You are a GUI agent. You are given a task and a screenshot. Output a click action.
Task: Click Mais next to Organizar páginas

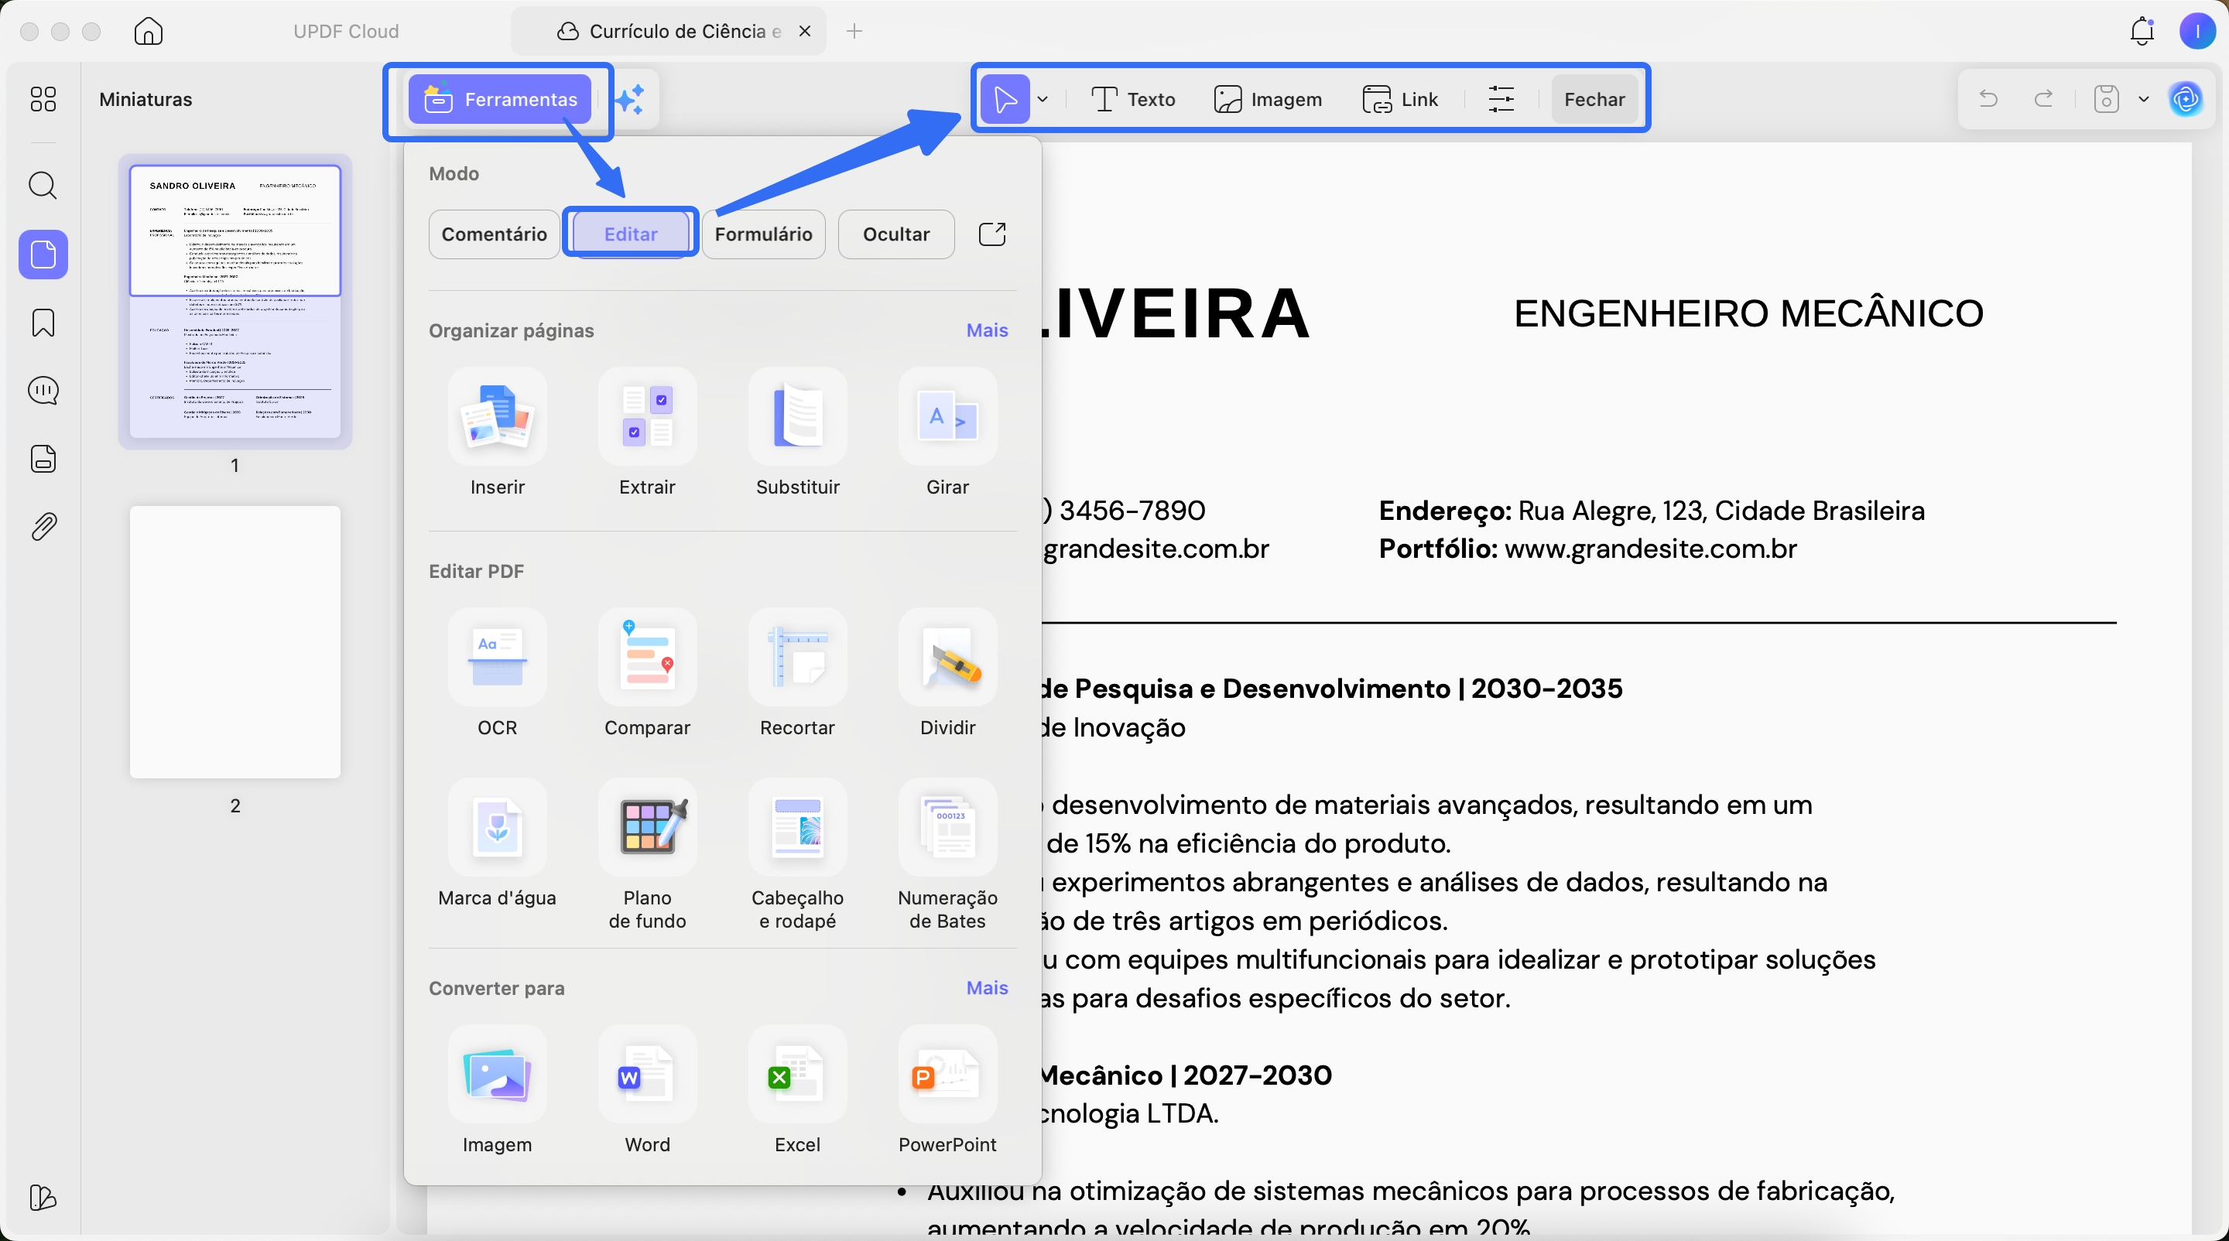click(987, 330)
